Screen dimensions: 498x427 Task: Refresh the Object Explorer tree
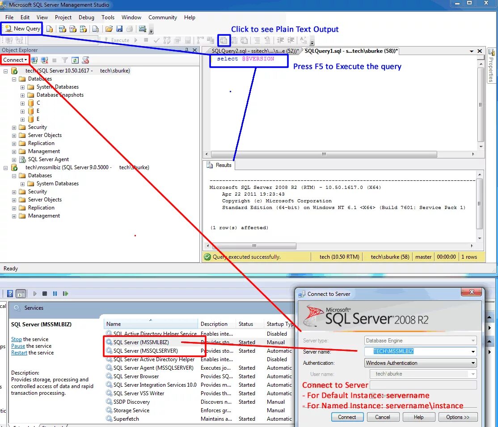point(75,60)
